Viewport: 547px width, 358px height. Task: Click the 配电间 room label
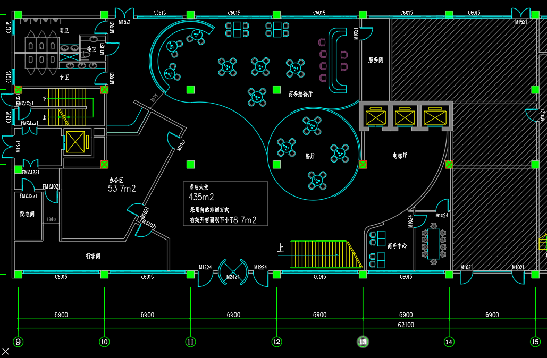click(27, 214)
